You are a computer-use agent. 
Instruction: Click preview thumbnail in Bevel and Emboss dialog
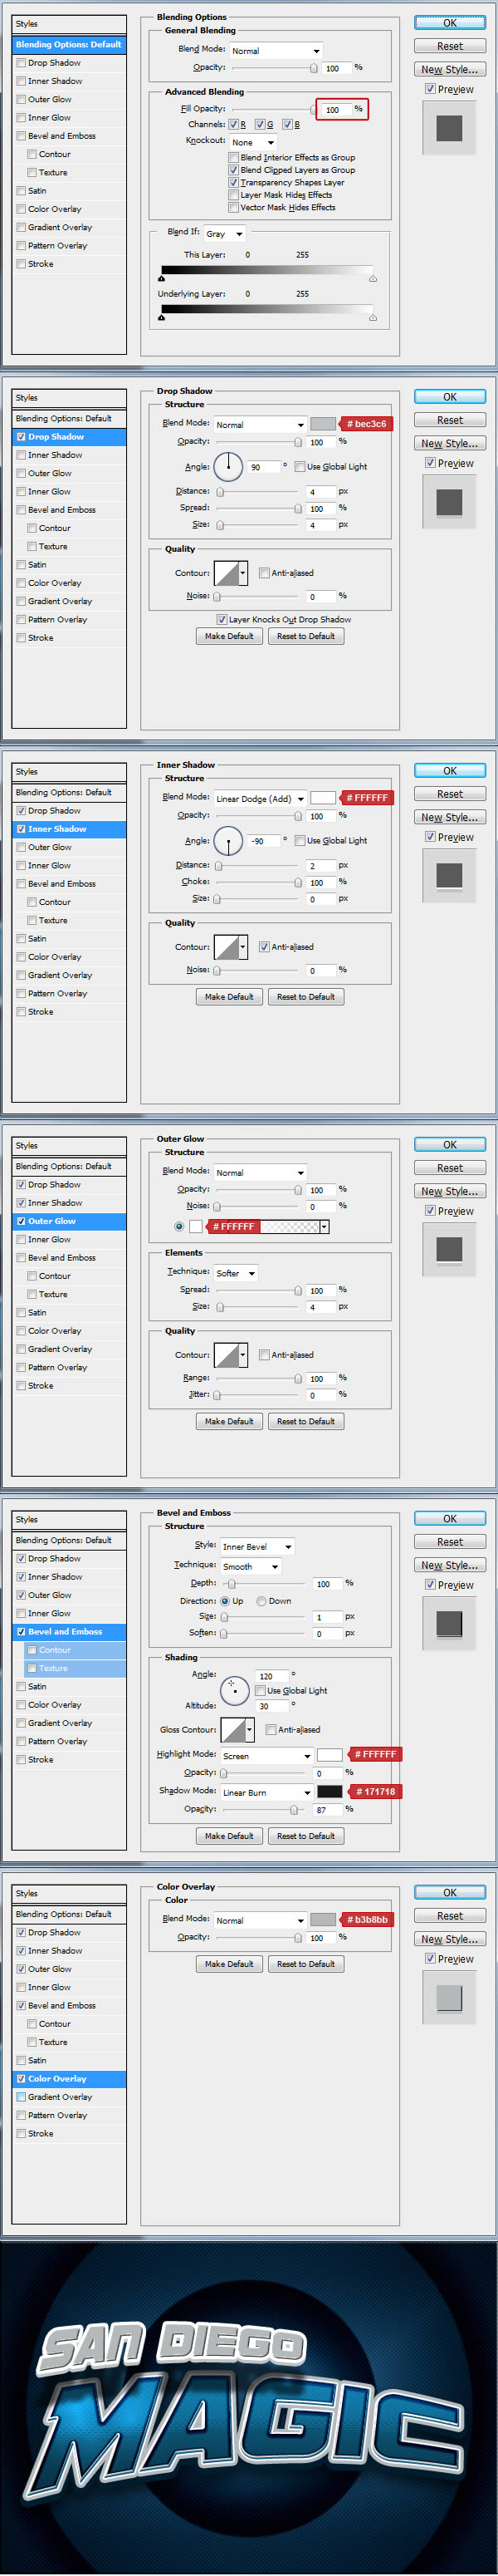[x=449, y=1624]
